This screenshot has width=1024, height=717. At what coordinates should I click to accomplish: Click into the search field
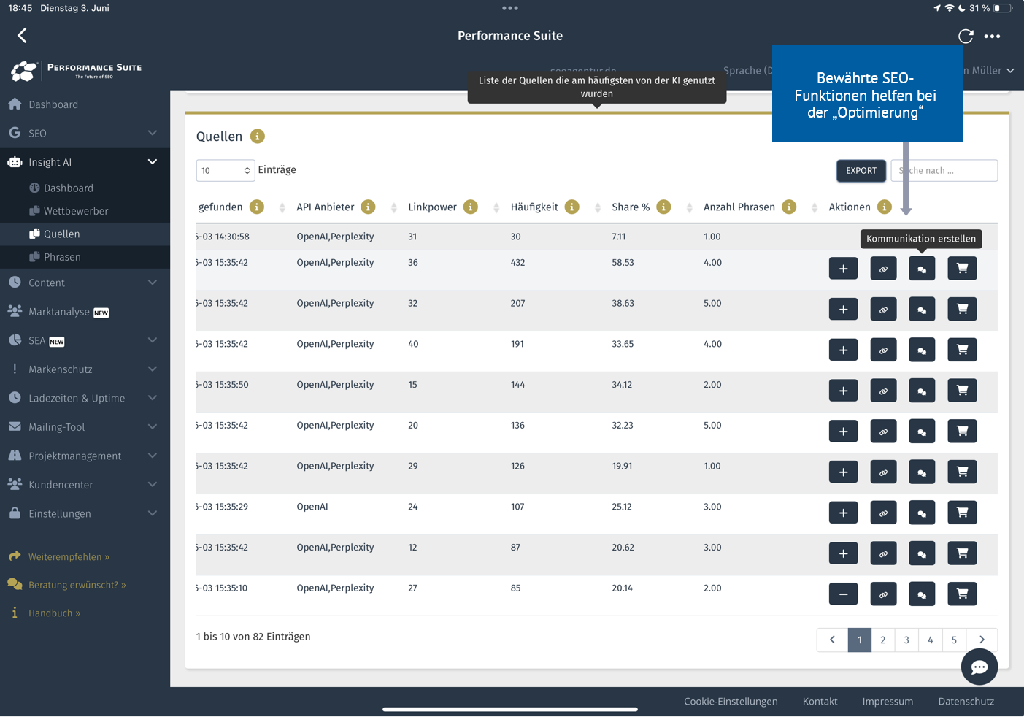click(x=944, y=170)
